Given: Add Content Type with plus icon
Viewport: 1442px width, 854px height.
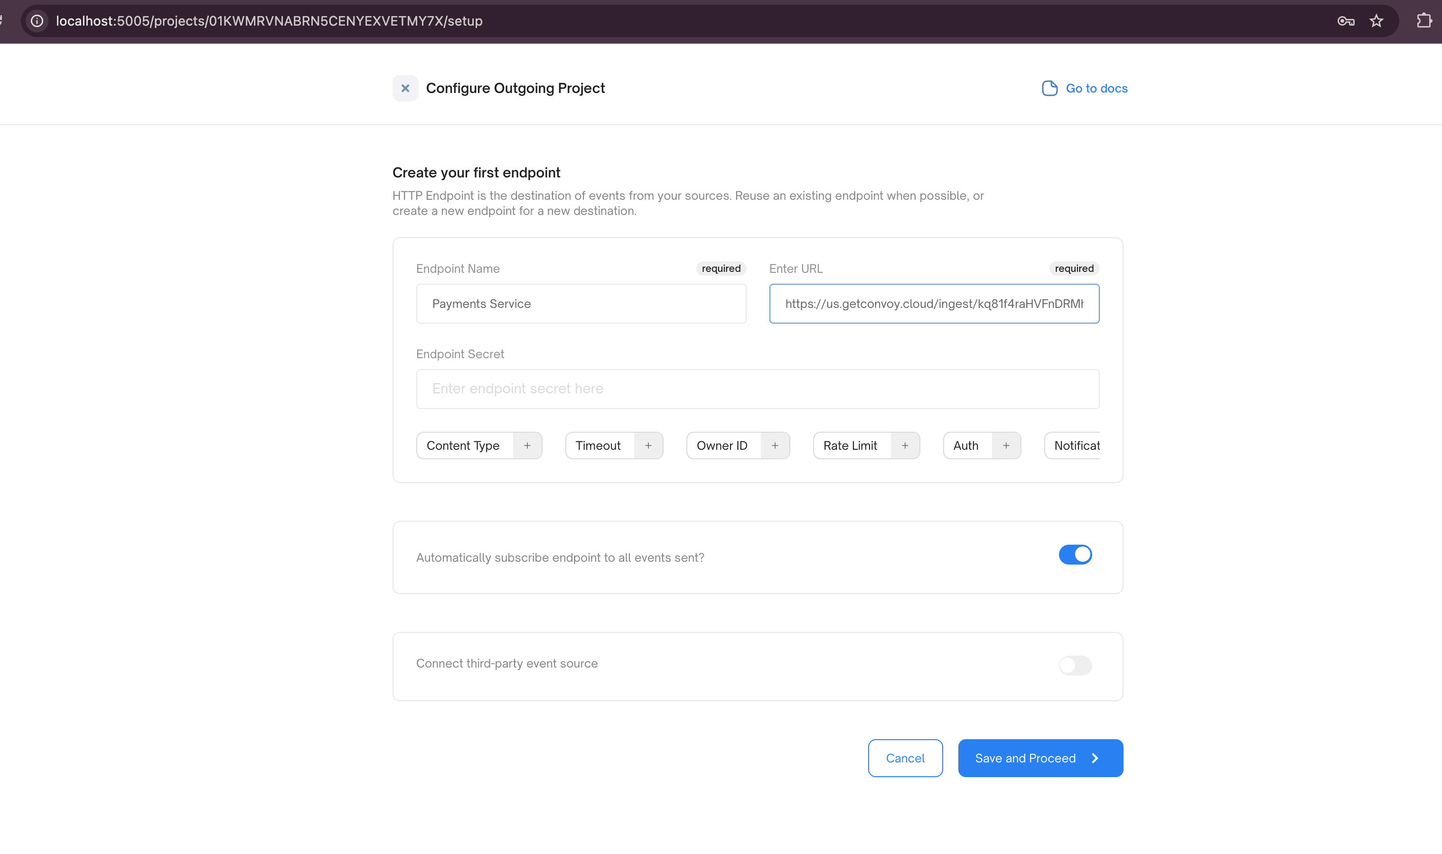Looking at the screenshot, I should [527, 446].
